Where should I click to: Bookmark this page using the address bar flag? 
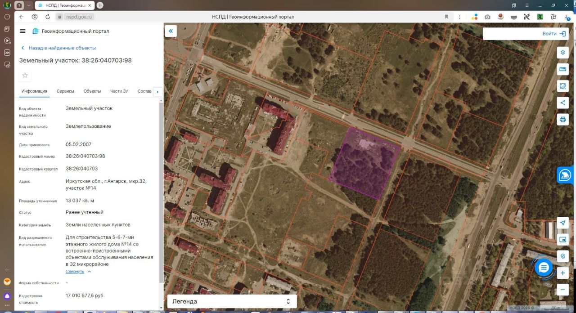tap(447, 17)
